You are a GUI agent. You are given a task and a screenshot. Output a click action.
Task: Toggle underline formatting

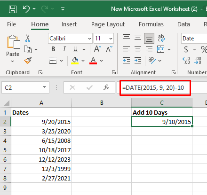(75, 49)
